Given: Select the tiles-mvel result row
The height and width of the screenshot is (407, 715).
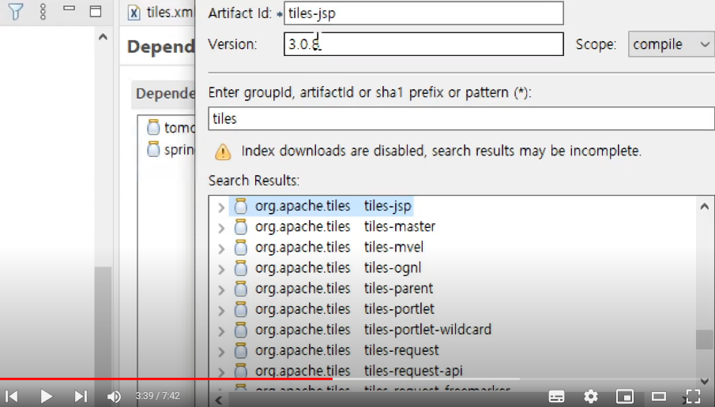Looking at the screenshot, I should (329, 247).
